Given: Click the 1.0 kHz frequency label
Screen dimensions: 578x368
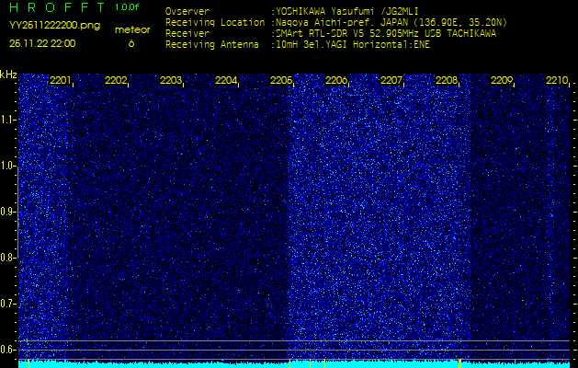Looking at the screenshot, I should click(x=7, y=166).
